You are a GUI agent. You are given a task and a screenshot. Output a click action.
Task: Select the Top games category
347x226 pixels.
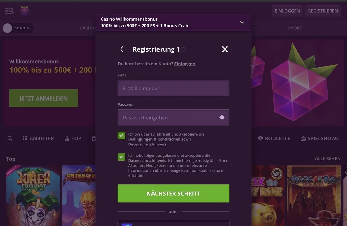pyautogui.click(x=73, y=138)
